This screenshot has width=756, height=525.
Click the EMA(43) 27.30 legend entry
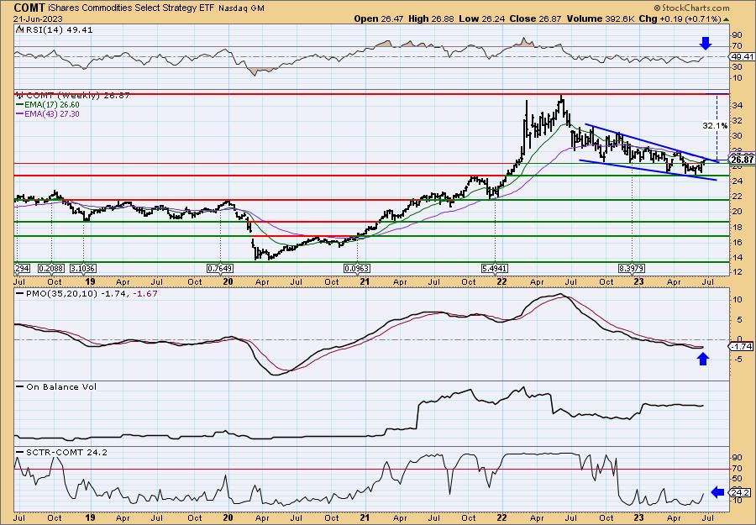pos(47,113)
